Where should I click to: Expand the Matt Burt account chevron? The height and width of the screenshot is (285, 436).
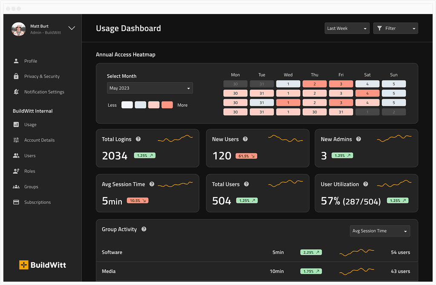(x=72, y=28)
